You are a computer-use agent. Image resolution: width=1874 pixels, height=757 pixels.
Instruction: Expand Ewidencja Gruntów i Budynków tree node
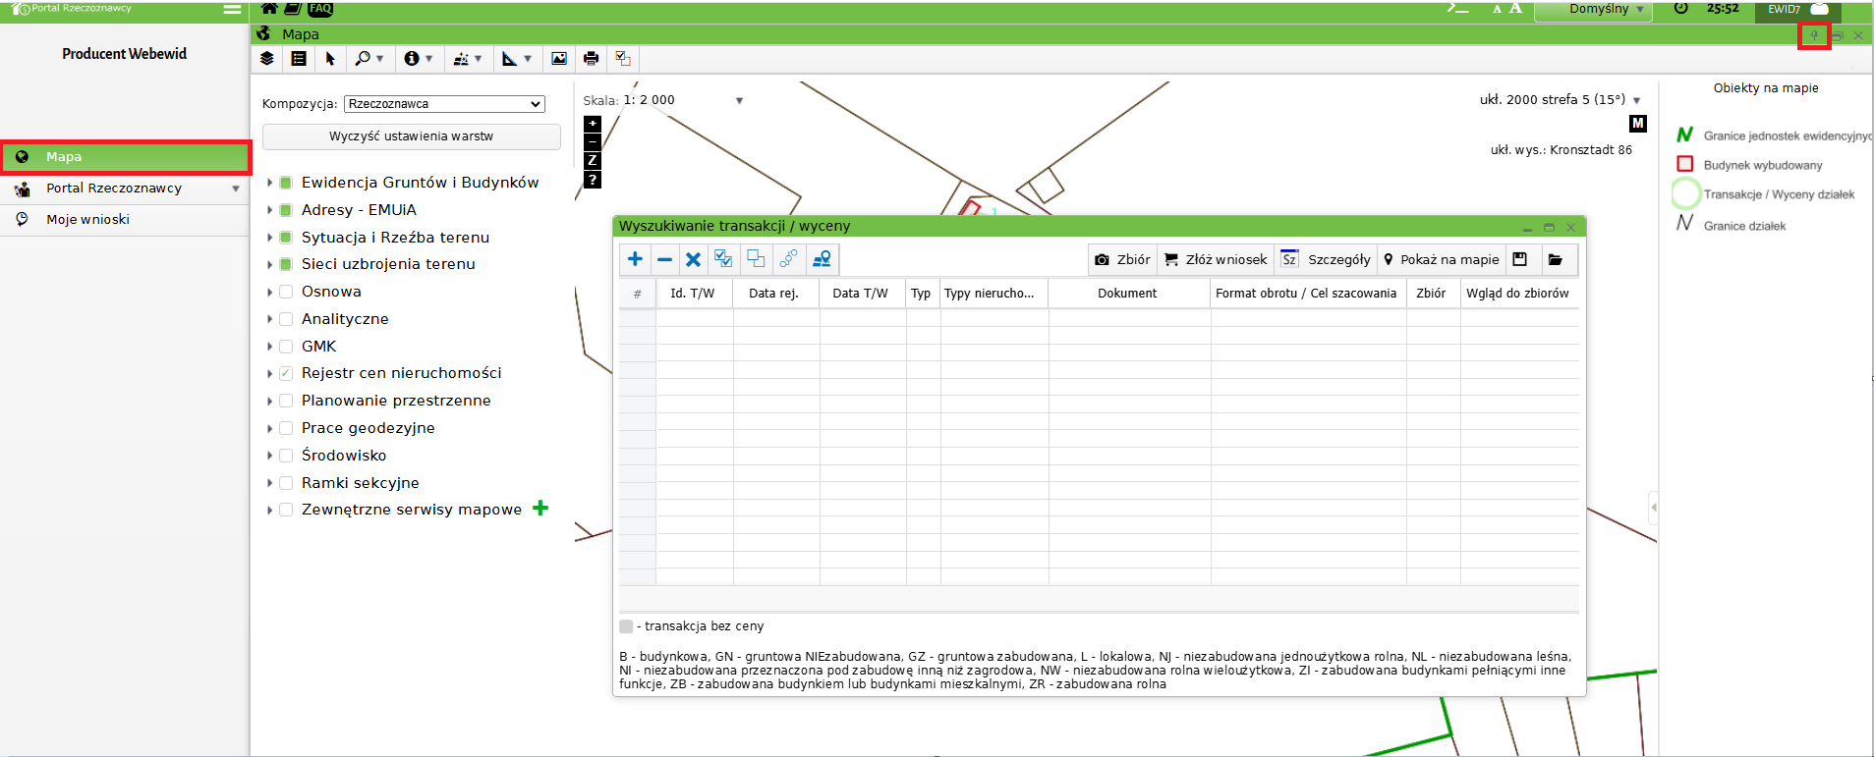[x=270, y=183]
